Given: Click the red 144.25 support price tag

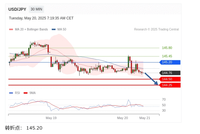Looking at the screenshot, I should pos(170,85).
